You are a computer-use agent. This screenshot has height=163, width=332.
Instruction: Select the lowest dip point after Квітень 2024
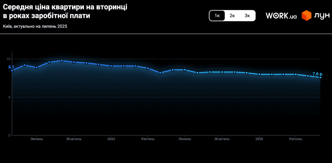pos(160,73)
